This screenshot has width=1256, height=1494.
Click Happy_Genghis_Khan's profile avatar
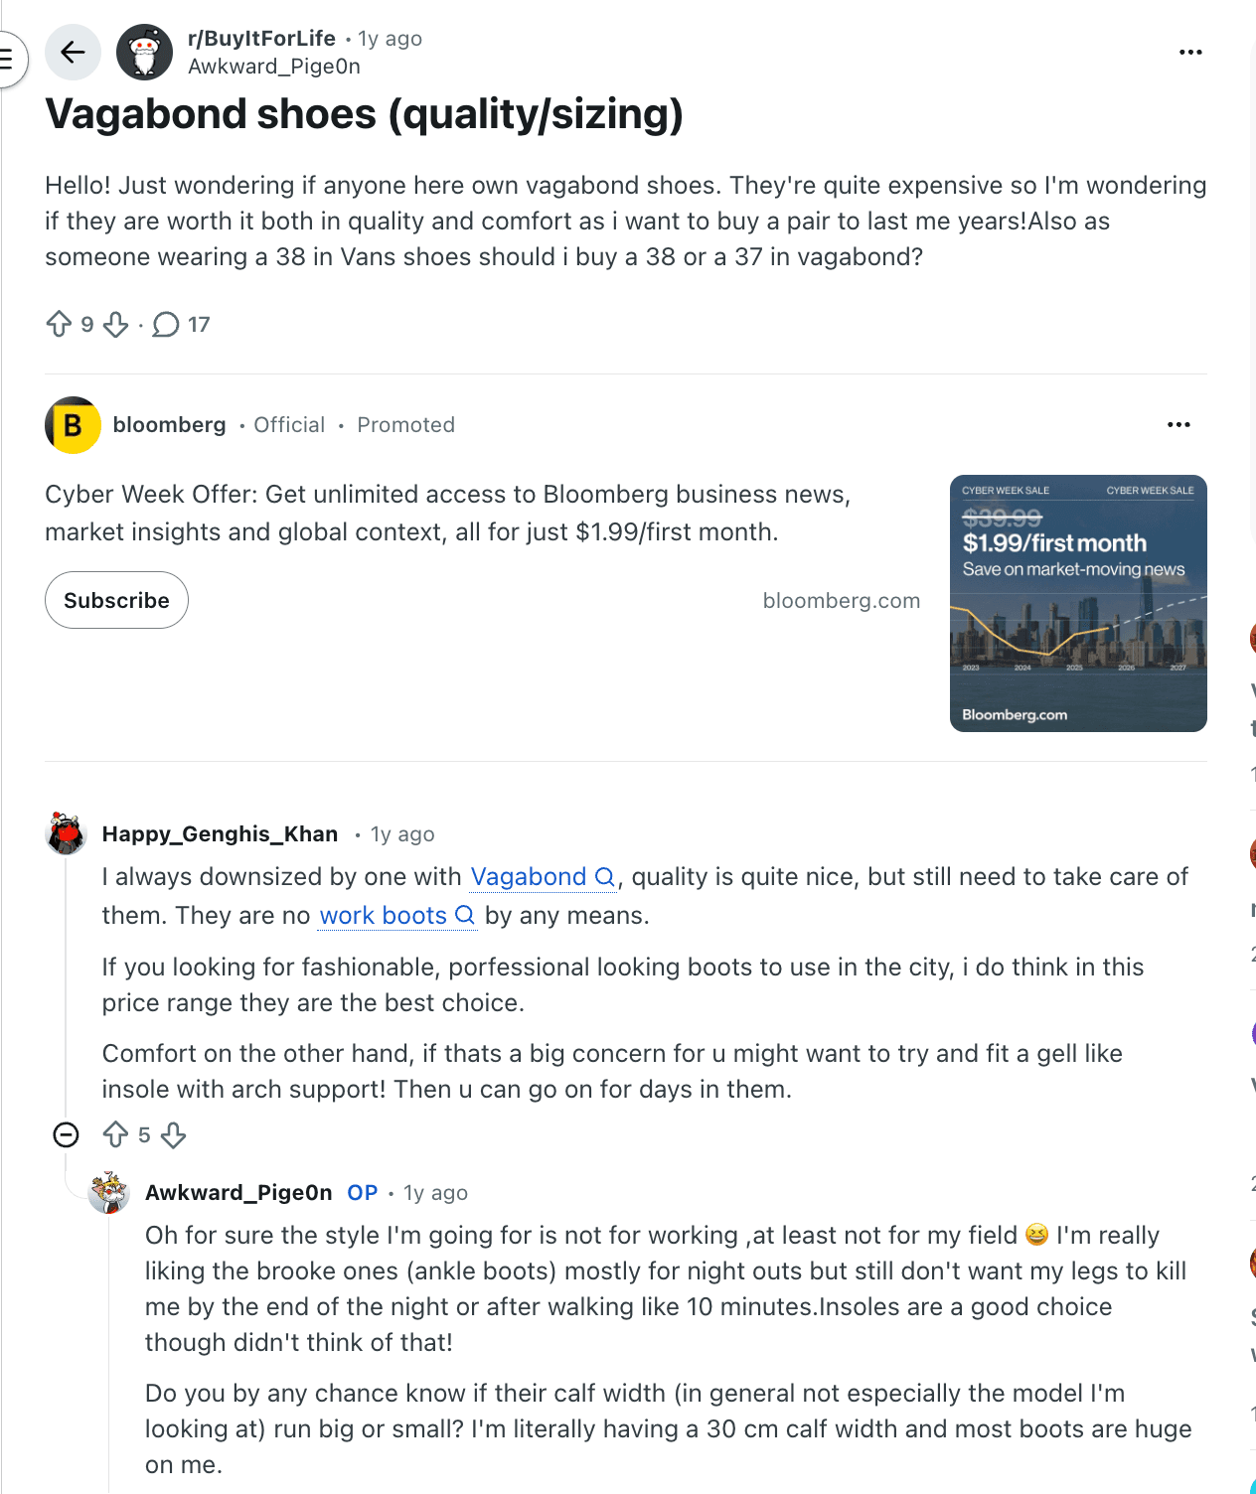[x=66, y=833]
